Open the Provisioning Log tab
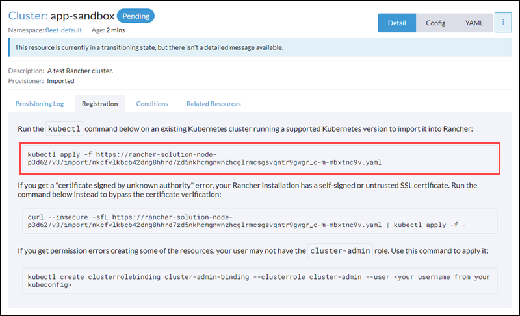Viewport: 520px width, 316px height. pos(40,104)
